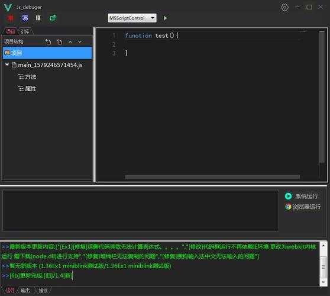Image resolution: width=330 pixels, height=296 pixels.
Task: Click the 浏览器运行 button
Action: [x=303, y=207]
